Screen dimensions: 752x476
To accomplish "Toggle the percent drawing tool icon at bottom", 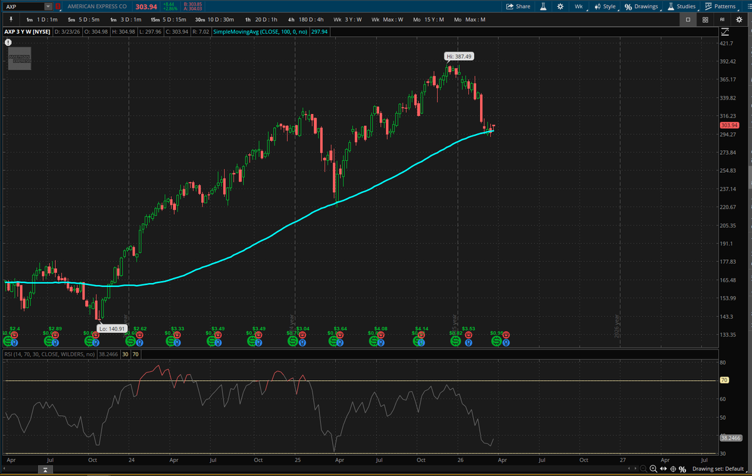I will [682, 469].
